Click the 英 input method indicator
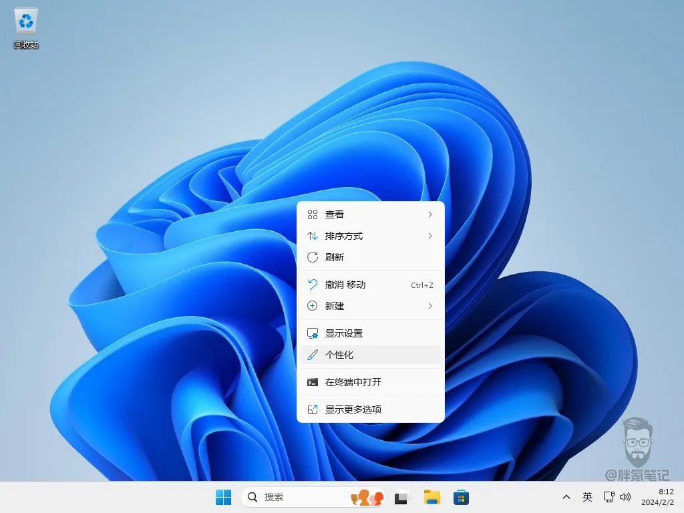Screen dimensions: 684x513 587,497
